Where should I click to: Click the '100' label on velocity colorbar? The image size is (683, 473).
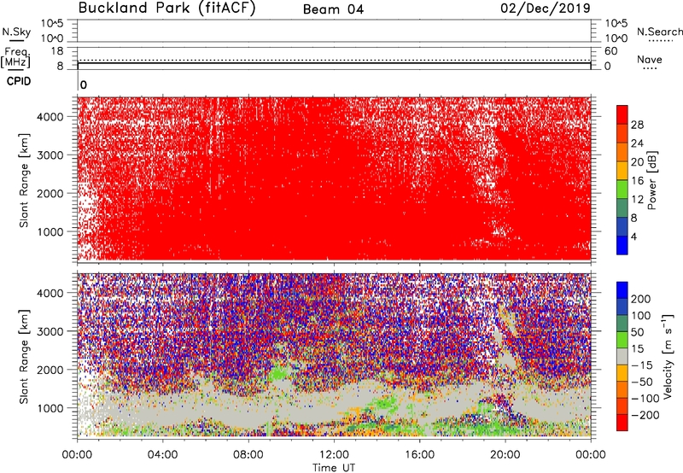pos(641,315)
